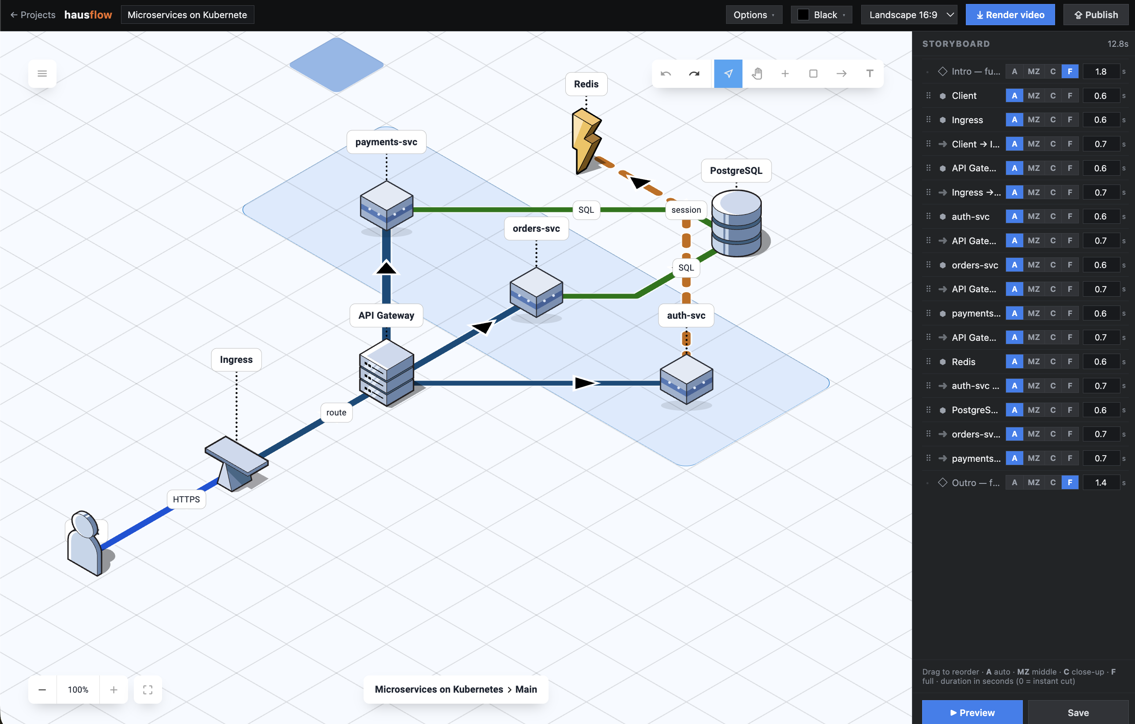Open the Landscape 16:9 aspect dropdown
1135x724 pixels.
pyautogui.click(x=909, y=15)
